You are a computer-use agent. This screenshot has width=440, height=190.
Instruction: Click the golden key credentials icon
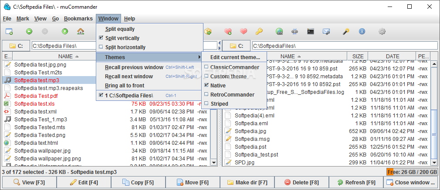[x=259, y=31]
